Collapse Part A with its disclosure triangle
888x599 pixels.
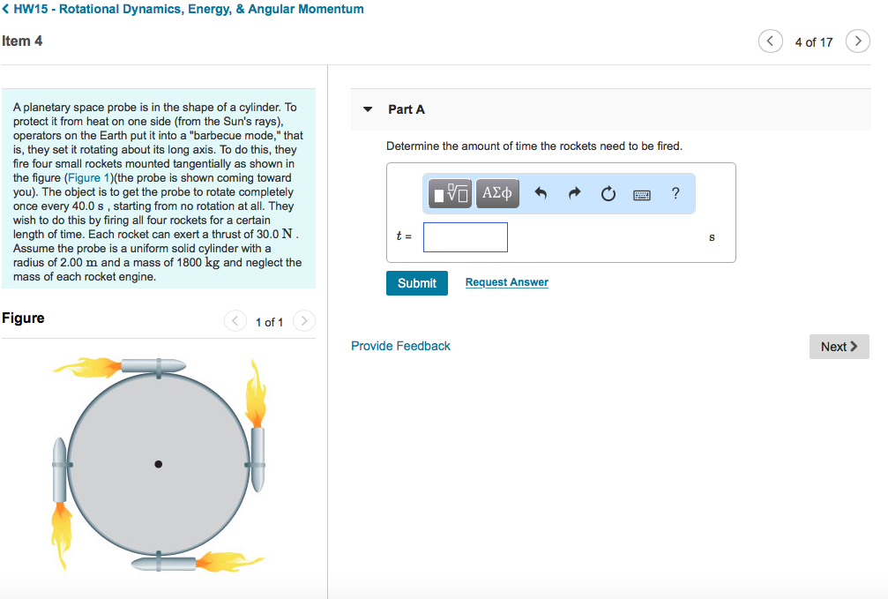pyautogui.click(x=368, y=109)
